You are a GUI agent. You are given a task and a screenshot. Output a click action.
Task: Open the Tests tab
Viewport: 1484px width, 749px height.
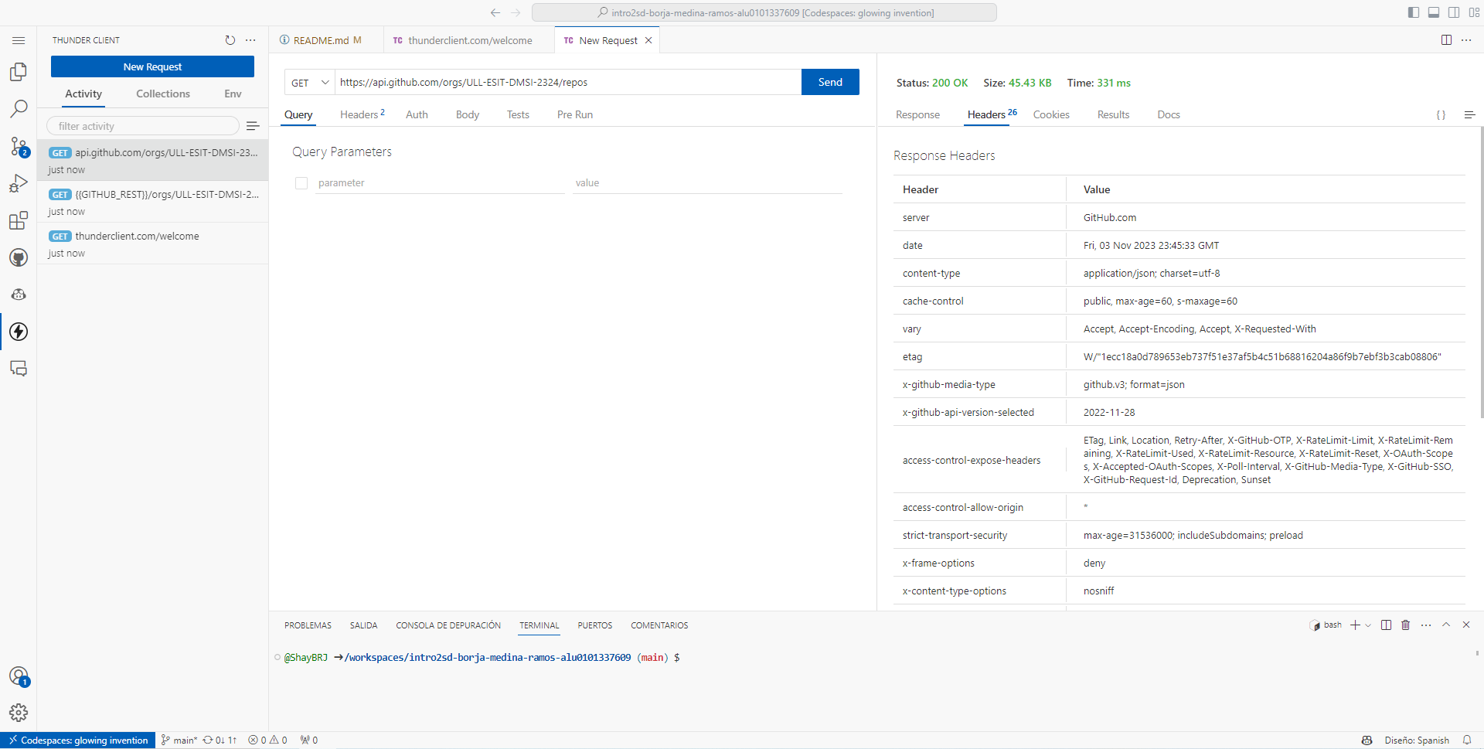click(x=518, y=114)
